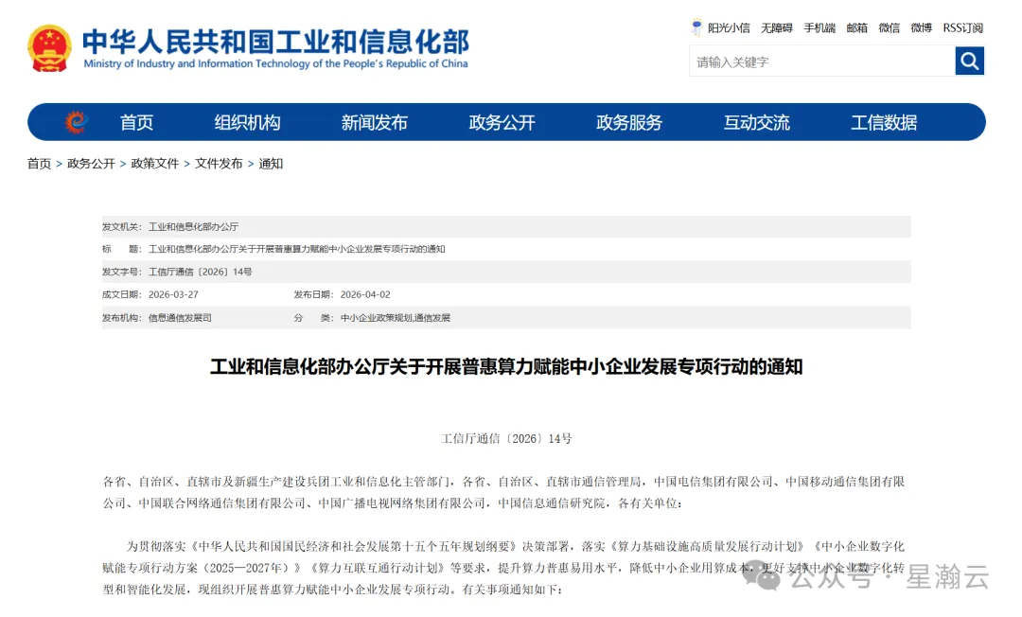Click the 分类 value 中小企业政策规划,通信发展
The width and height of the screenshot is (1022, 617).
396,318
